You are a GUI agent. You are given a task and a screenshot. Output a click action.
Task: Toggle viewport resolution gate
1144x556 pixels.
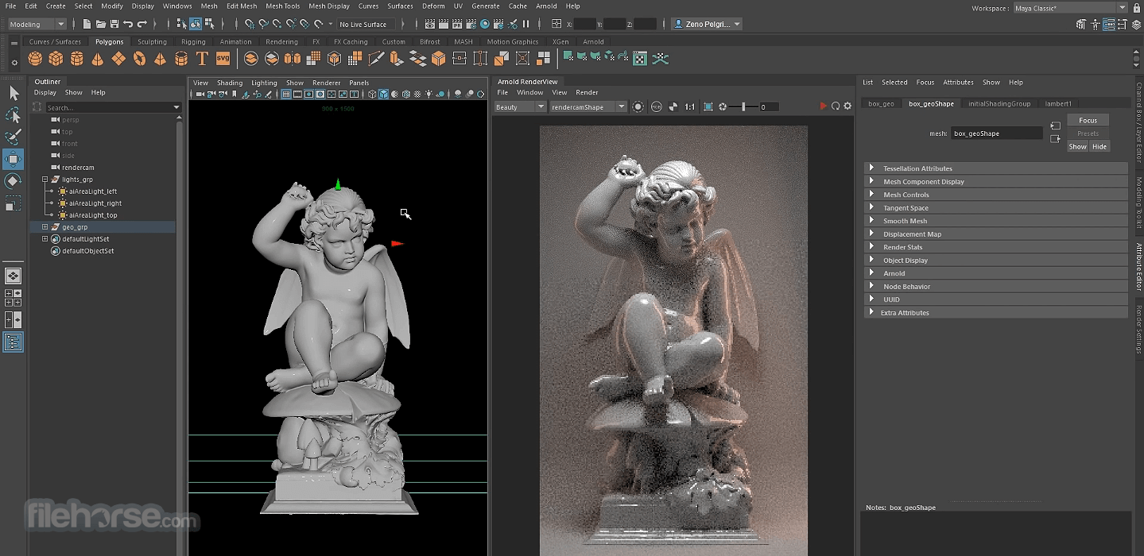coord(308,94)
